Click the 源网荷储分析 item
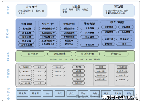This screenshot has height=102, width=142. click(x=48, y=29)
